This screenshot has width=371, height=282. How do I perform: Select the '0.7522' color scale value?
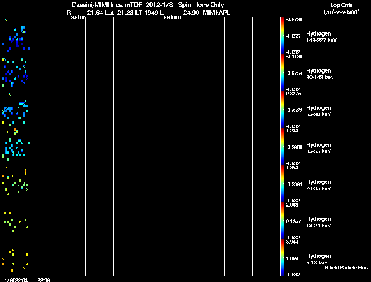coord(295,110)
